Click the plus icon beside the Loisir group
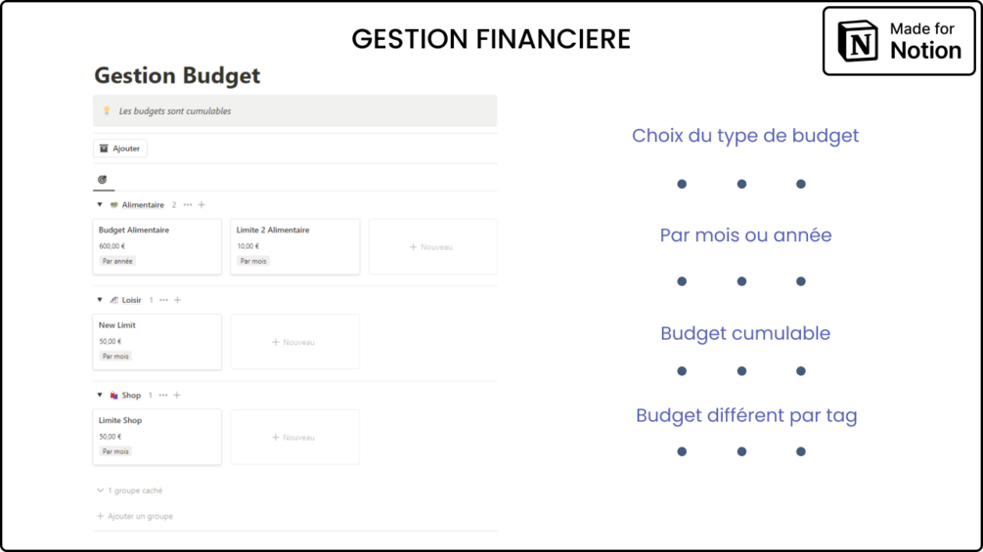983x552 pixels. tap(177, 300)
